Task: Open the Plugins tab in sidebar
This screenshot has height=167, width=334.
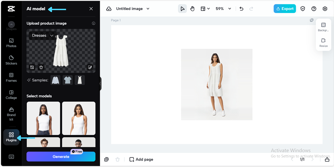Action: [x=11, y=137]
